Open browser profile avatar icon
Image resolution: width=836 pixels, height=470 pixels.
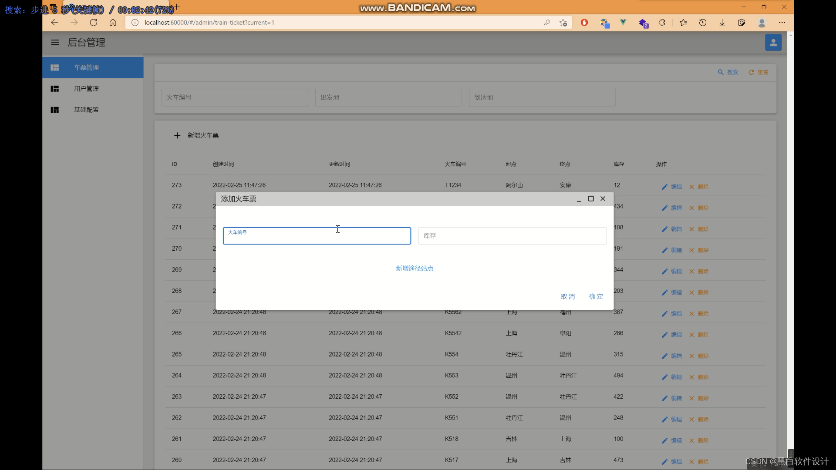[762, 23]
